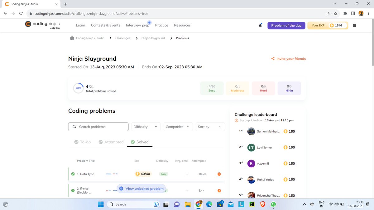
Task: Open Brave browser from the taskbar
Action: coord(262,204)
